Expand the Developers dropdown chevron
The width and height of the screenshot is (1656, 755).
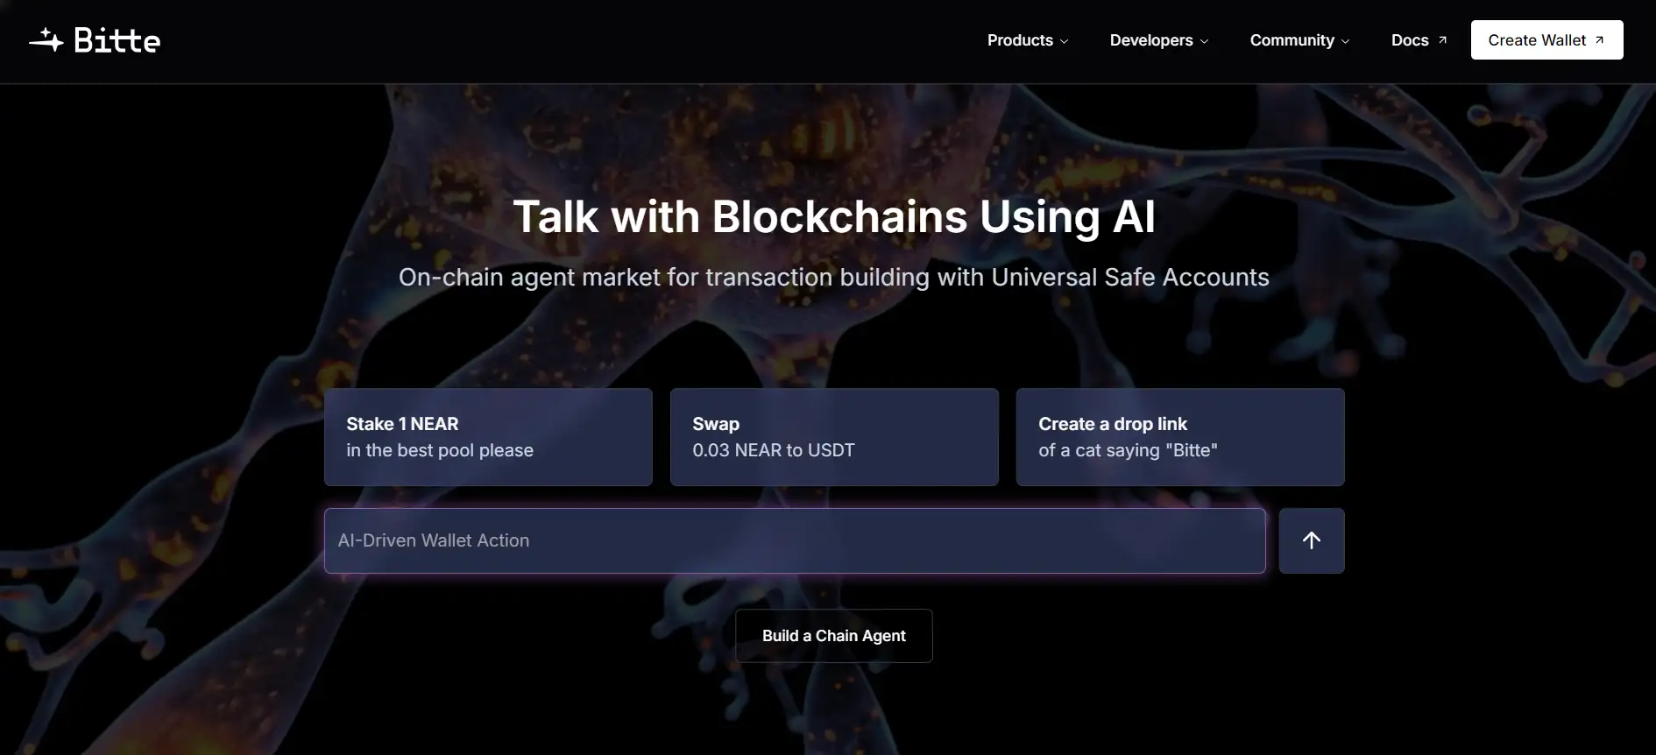point(1204,41)
